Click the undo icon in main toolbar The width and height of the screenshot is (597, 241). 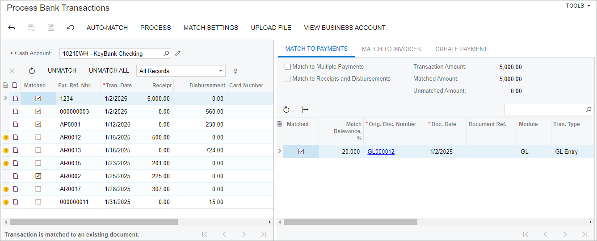[x=70, y=28]
